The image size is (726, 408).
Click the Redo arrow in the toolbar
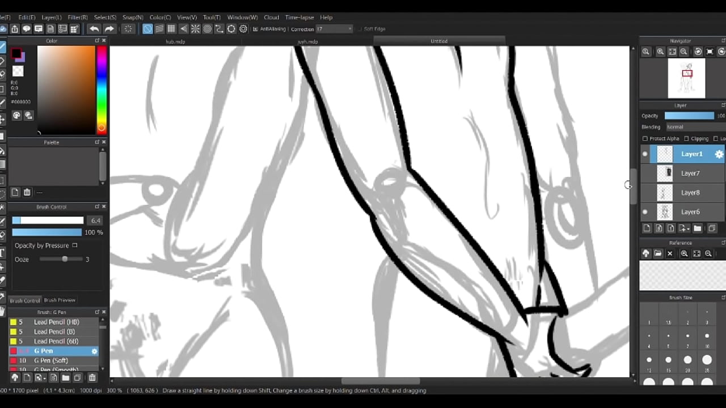tap(109, 29)
